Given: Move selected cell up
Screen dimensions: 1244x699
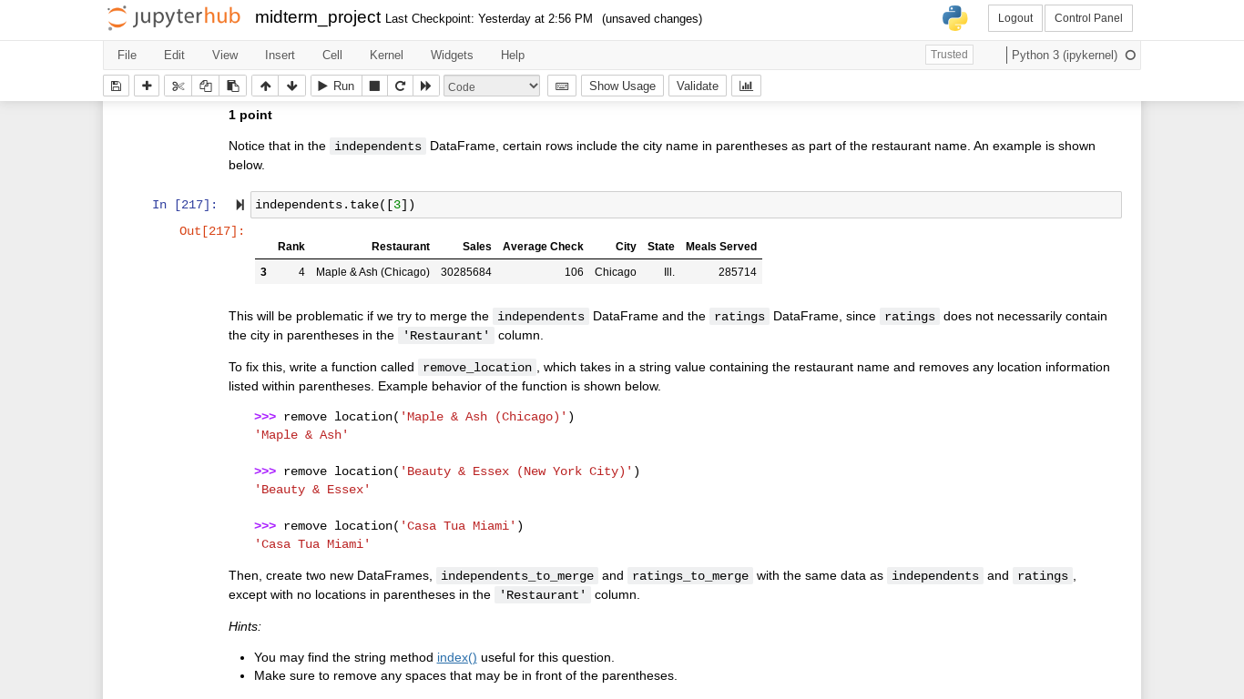Looking at the screenshot, I should click(x=265, y=86).
